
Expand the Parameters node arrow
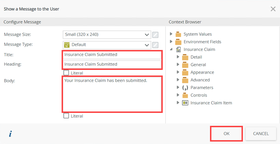[178, 87]
